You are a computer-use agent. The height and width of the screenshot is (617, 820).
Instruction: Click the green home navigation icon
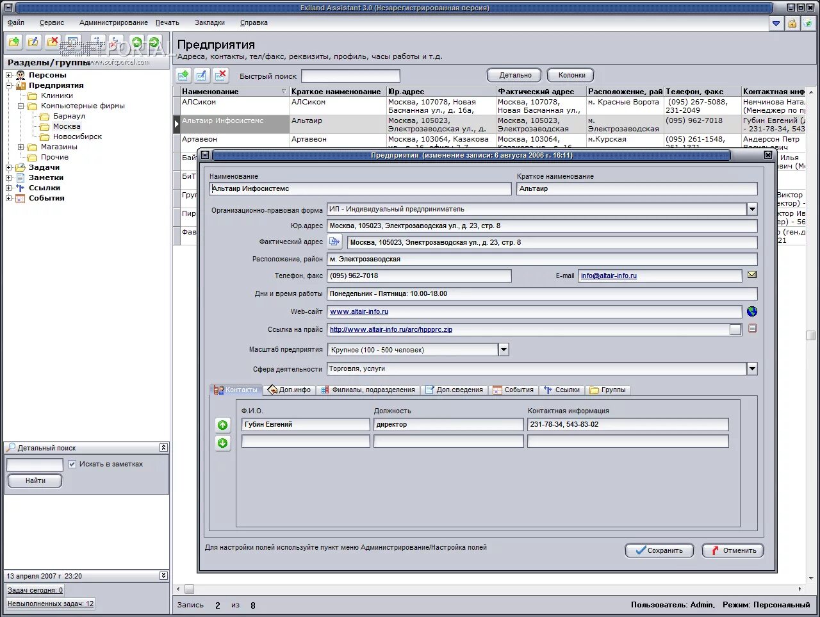coord(136,43)
